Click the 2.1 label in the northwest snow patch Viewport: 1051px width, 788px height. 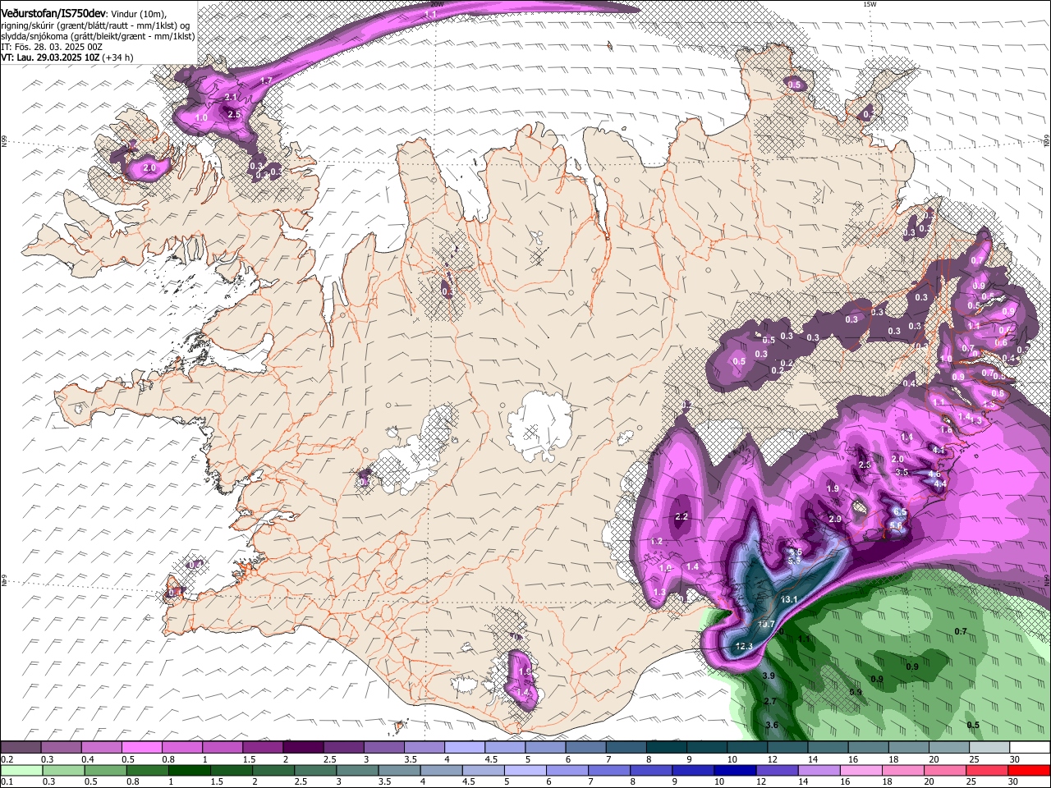click(231, 98)
